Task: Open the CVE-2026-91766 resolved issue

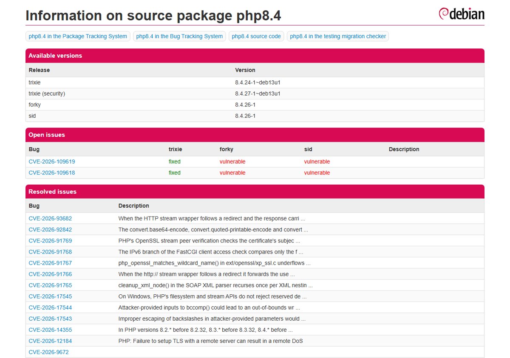Action: [x=50, y=274]
